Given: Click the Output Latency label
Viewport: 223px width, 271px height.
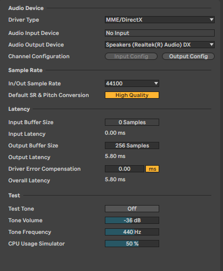Looking at the screenshot, I should click(x=29, y=157).
